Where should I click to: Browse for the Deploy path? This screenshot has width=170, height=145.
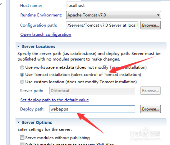pyautogui.click(x=151, y=109)
